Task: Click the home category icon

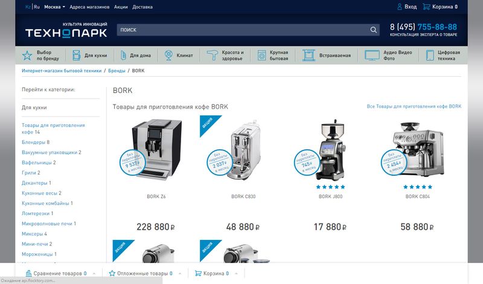Action: click(x=123, y=56)
